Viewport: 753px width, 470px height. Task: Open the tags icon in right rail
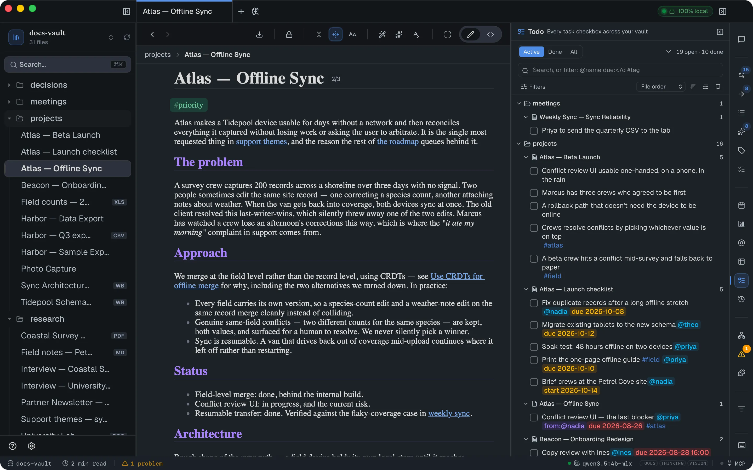pyautogui.click(x=741, y=150)
